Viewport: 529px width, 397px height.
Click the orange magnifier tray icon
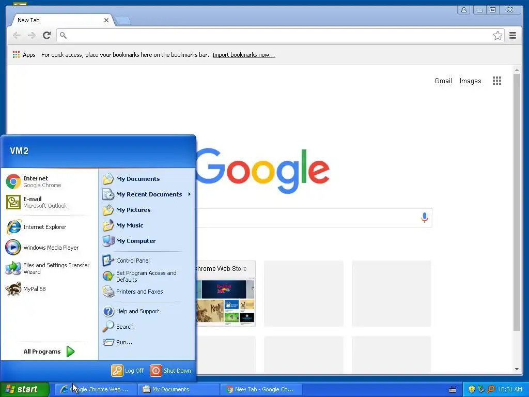(491, 389)
